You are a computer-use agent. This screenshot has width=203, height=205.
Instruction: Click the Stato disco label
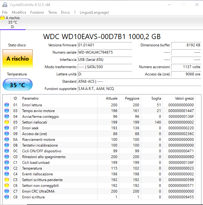pos(17,45)
